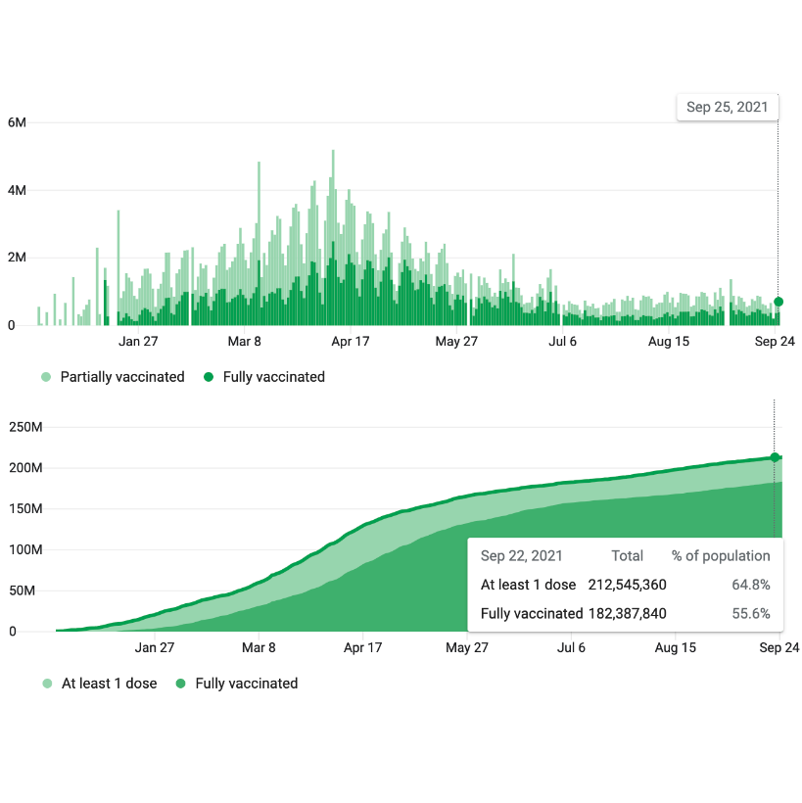Click the light green Partially vaccinated legend dot
Image resolution: width=802 pixels, height=803 pixels.
pyautogui.click(x=46, y=377)
